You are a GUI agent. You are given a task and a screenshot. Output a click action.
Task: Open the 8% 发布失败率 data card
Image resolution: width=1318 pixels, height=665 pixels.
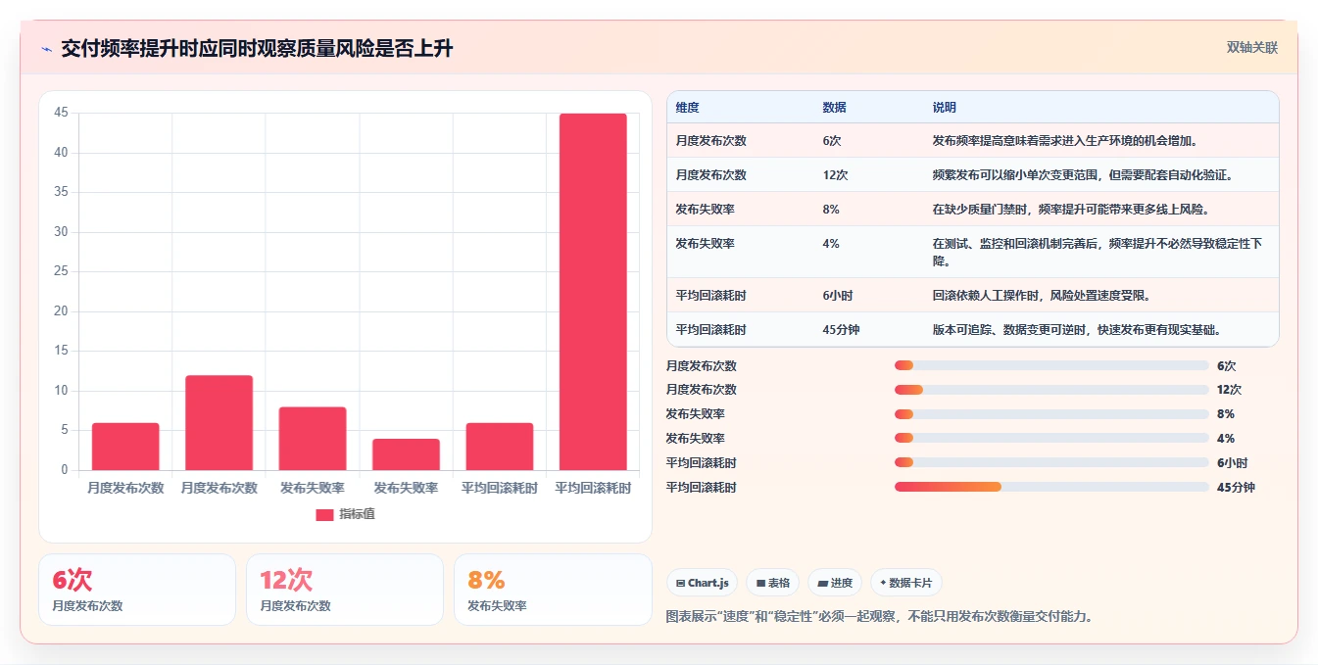pyautogui.click(x=553, y=590)
